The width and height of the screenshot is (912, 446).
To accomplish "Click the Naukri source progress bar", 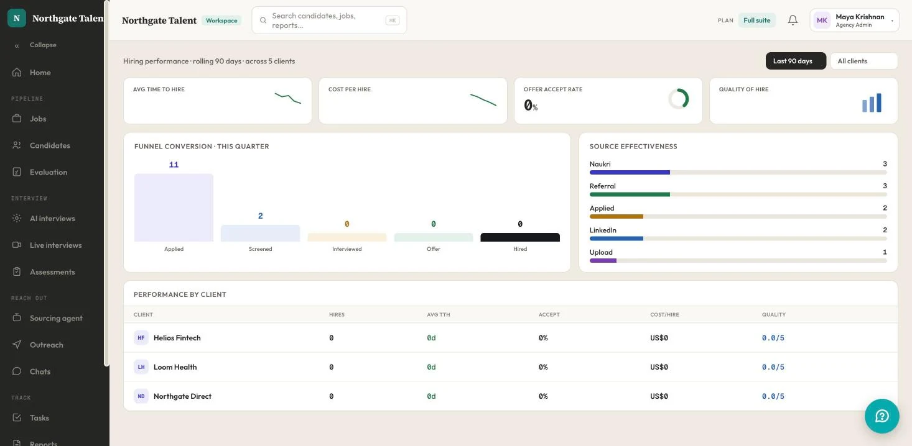I will [738, 172].
